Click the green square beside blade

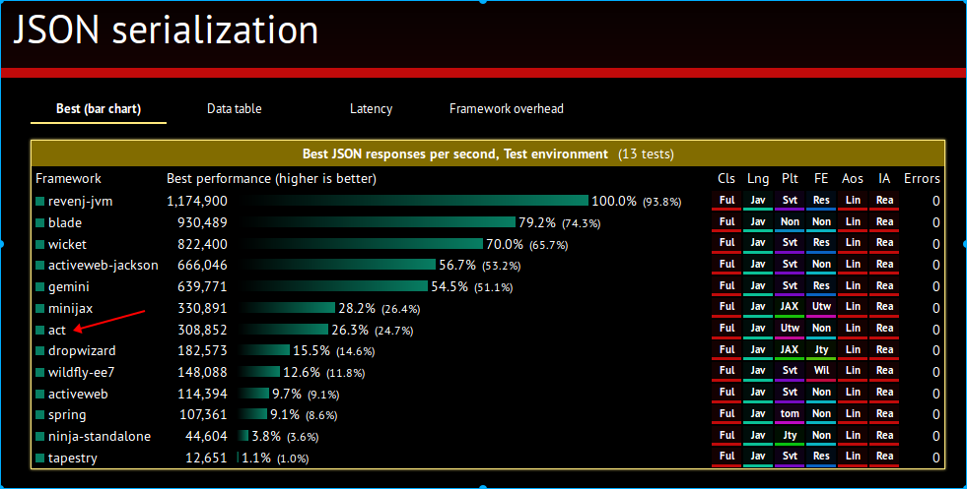[x=40, y=222]
